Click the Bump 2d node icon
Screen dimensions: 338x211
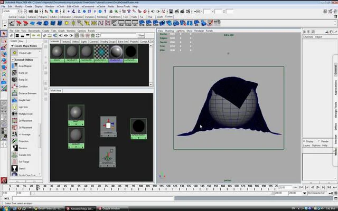pyautogui.click(x=14, y=73)
